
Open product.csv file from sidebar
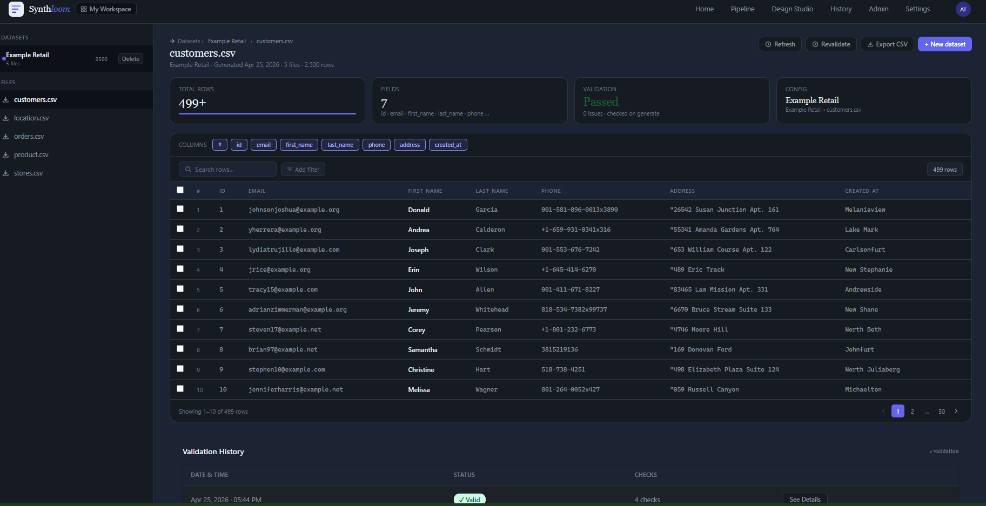[31, 155]
